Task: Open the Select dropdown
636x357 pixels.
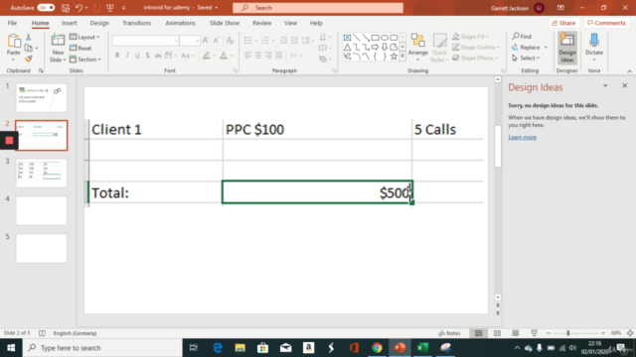Action: coord(526,59)
